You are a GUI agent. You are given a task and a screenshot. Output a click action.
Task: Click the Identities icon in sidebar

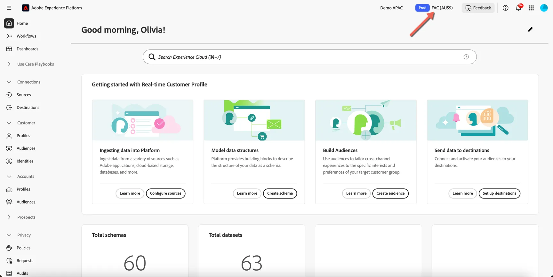(x=9, y=161)
